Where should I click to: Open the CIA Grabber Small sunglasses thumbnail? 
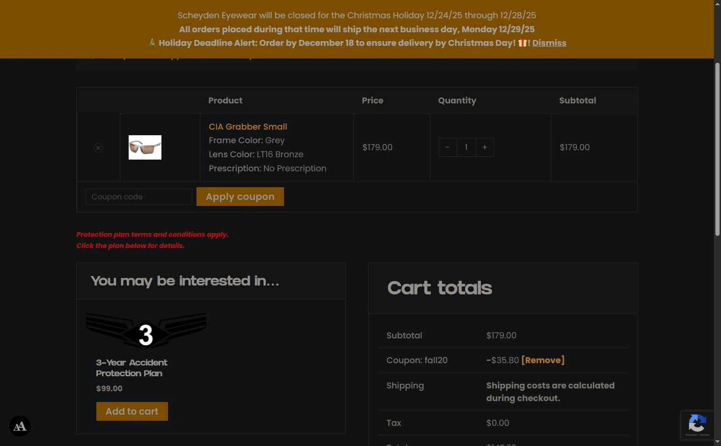(145, 147)
